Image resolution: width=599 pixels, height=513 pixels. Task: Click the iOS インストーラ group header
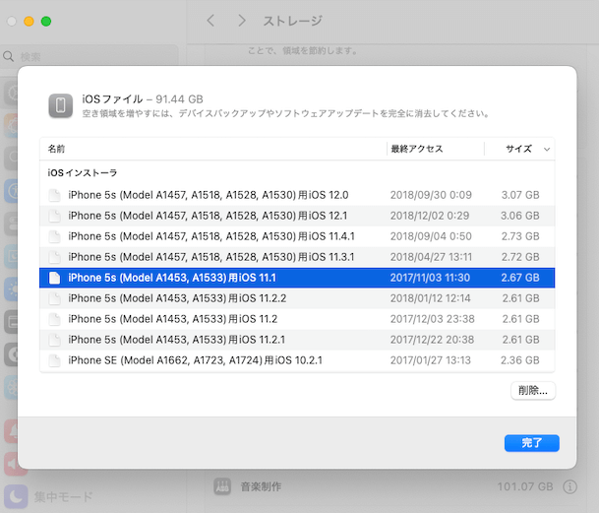83,173
